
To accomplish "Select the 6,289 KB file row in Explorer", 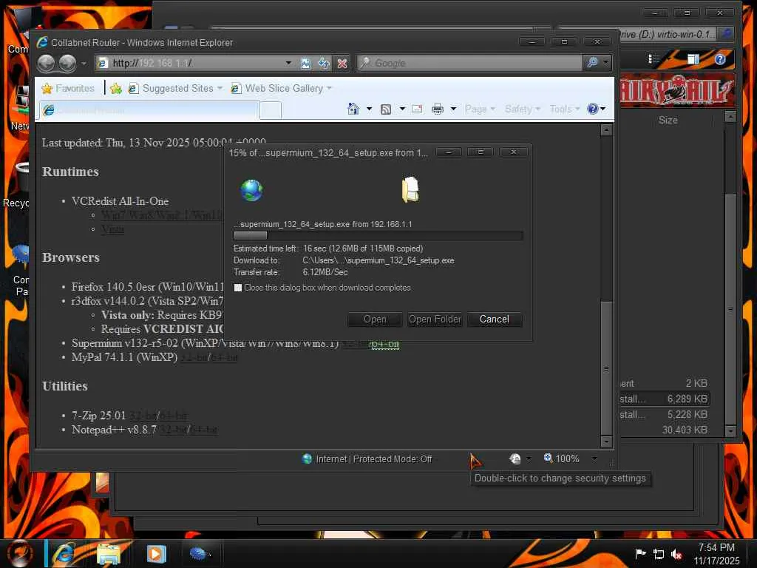I will (x=665, y=399).
